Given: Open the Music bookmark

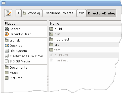Looking at the screenshot, I should coord(14,73).
